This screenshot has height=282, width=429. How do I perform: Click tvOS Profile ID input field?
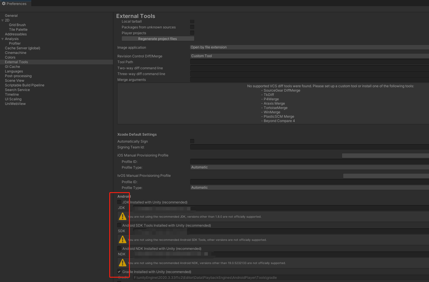pyautogui.click(x=309, y=182)
